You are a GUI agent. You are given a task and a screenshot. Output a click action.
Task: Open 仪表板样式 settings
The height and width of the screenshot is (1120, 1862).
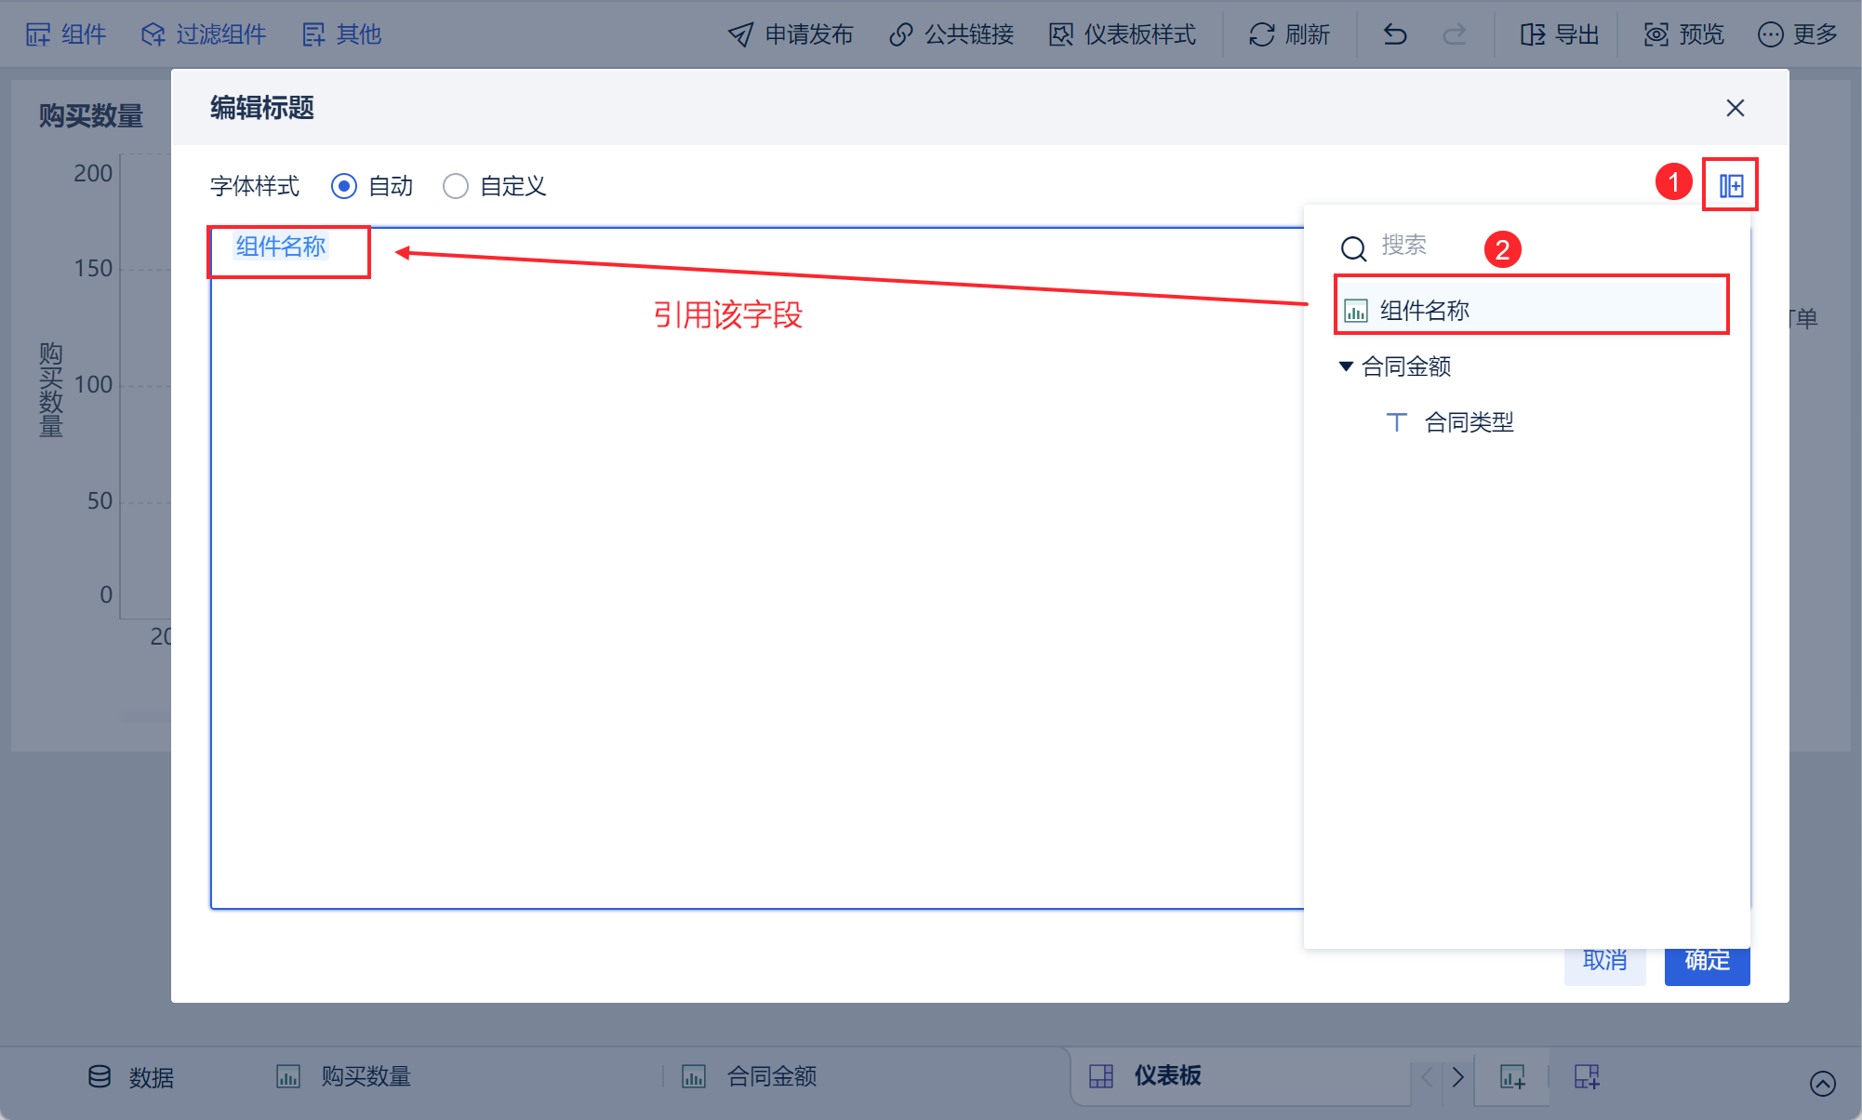point(1123,34)
